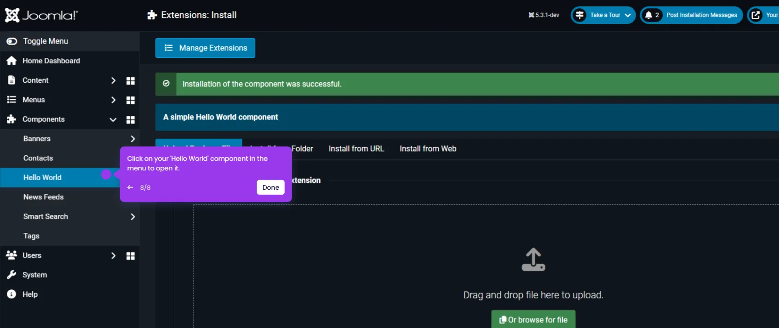779x328 pixels.
Task: Click the Components puzzle icon
Action: coord(11,119)
